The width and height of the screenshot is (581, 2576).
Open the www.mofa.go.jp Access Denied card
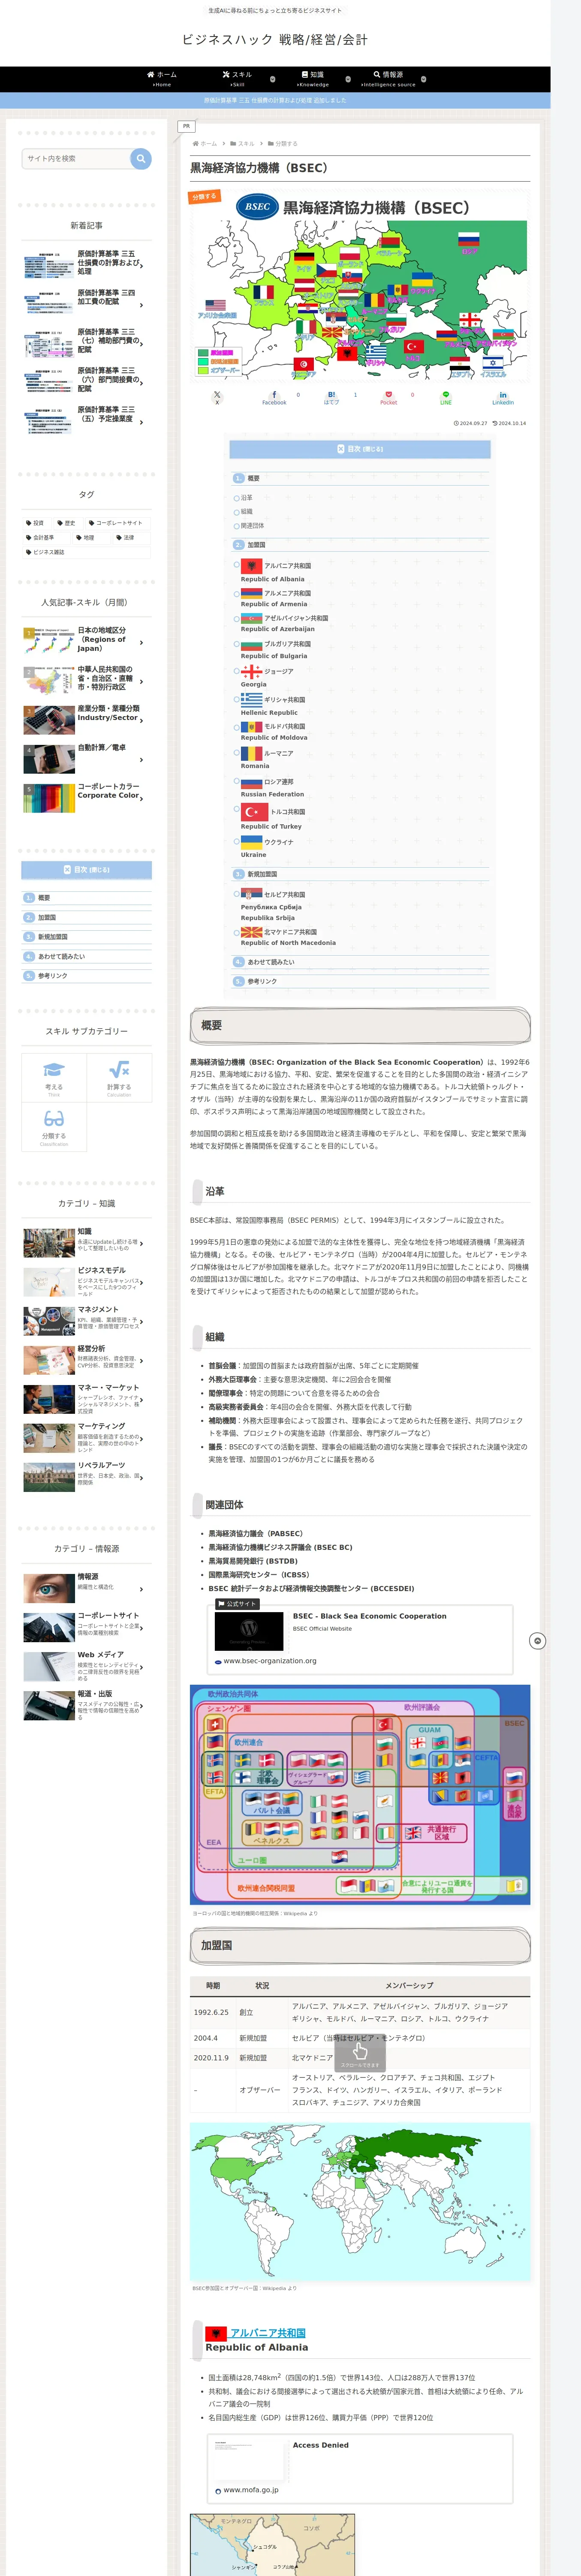[360, 2469]
